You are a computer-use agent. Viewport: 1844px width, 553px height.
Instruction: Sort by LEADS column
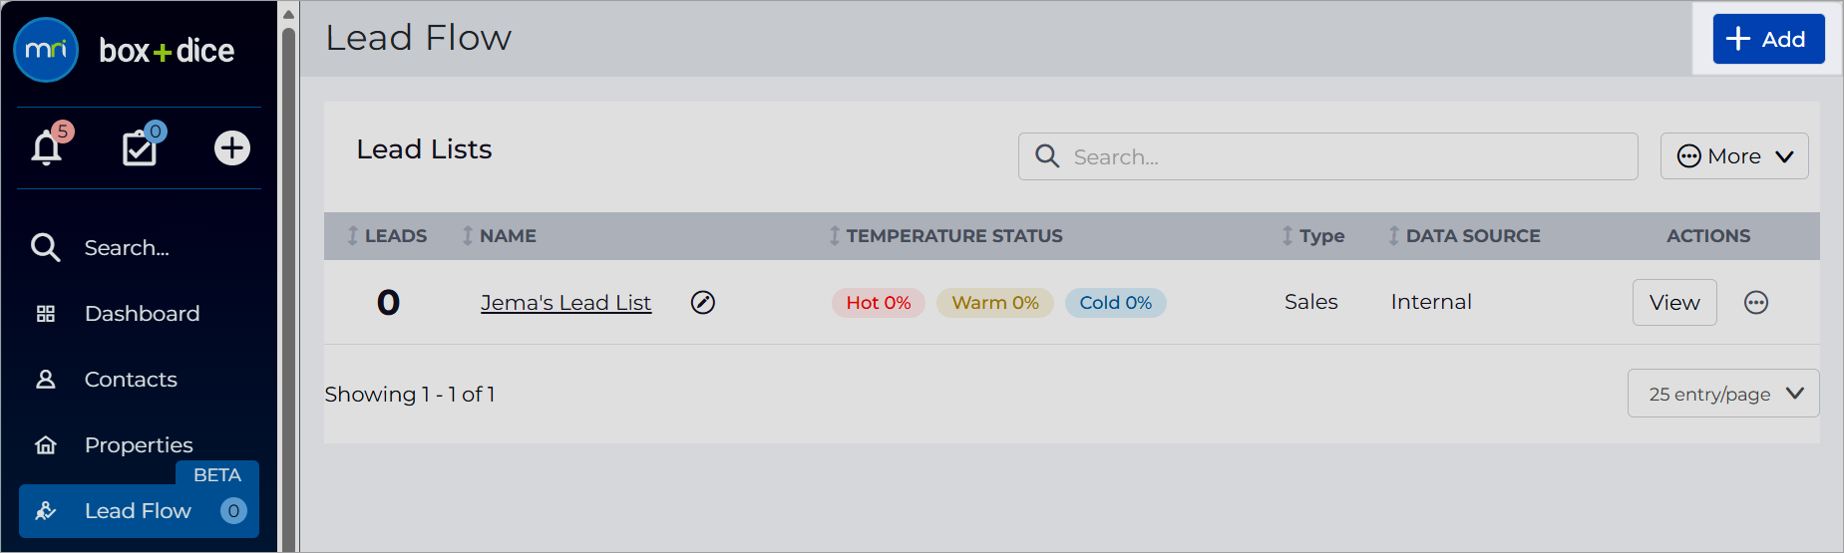387,236
